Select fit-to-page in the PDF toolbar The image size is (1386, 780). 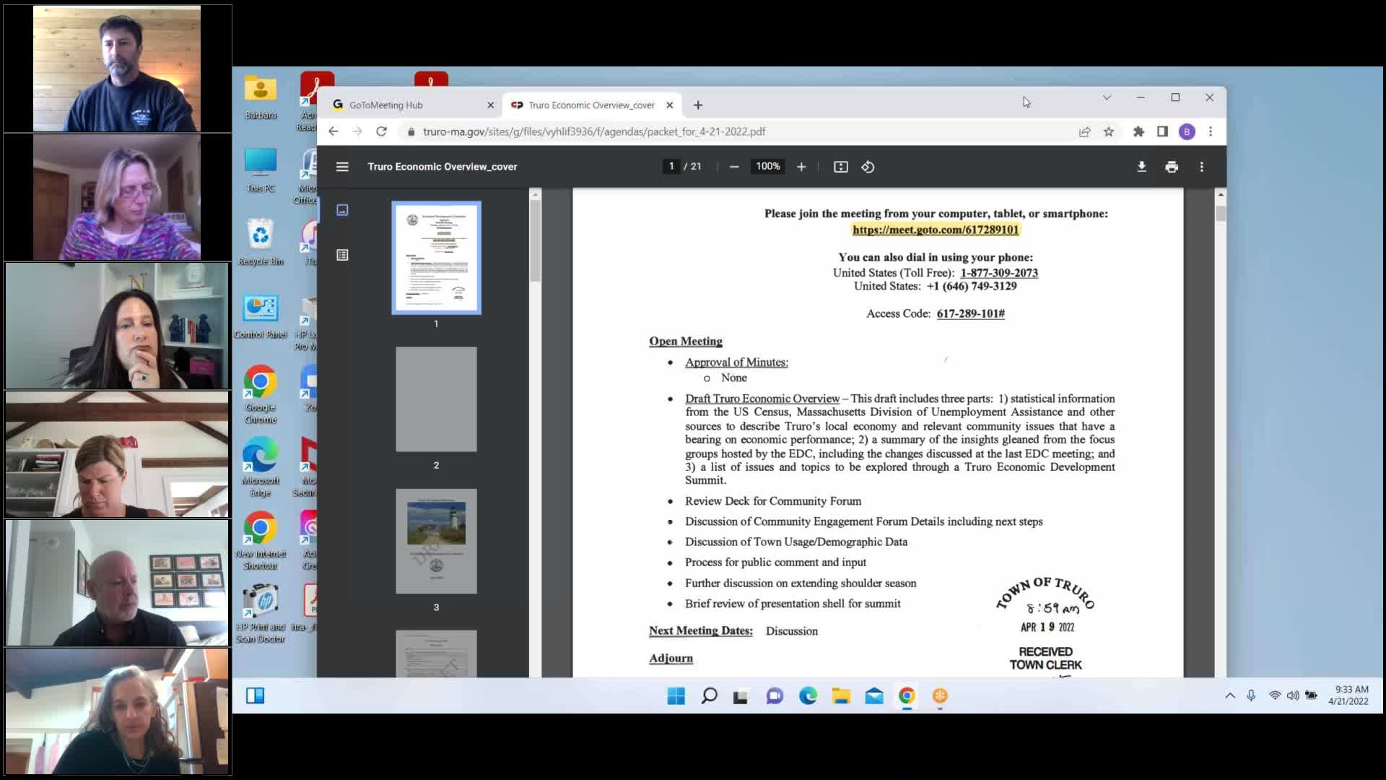pos(840,166)
